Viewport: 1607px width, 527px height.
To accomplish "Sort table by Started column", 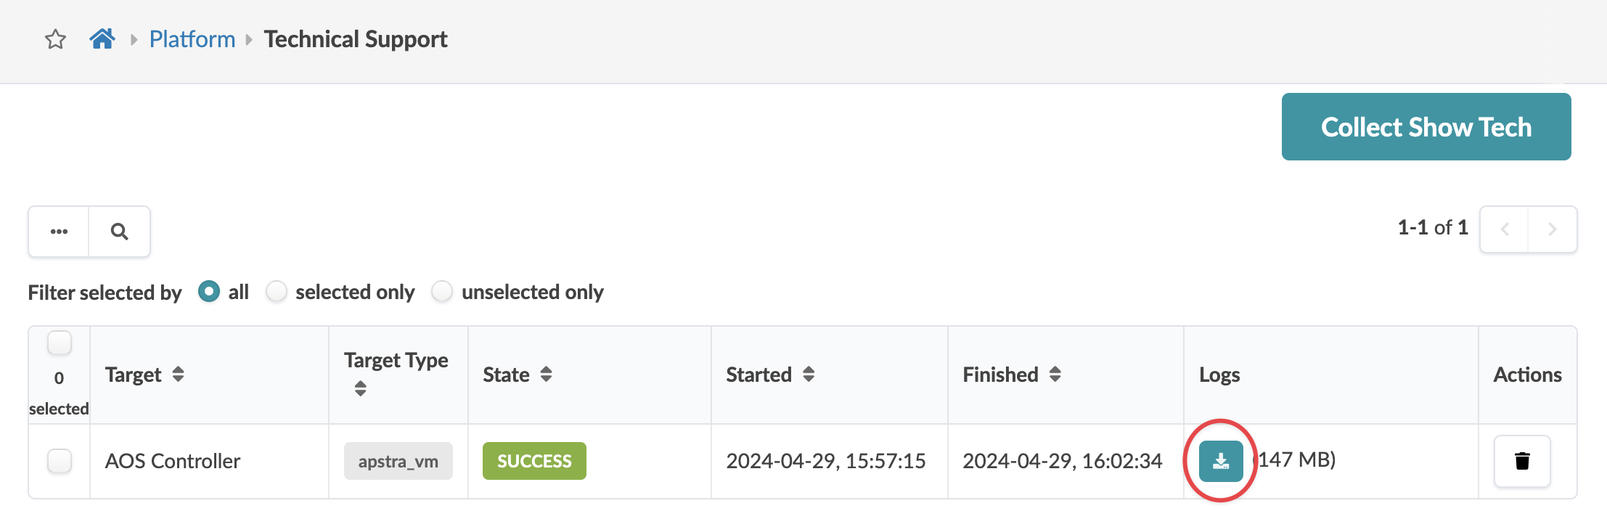I will point(809,375).
